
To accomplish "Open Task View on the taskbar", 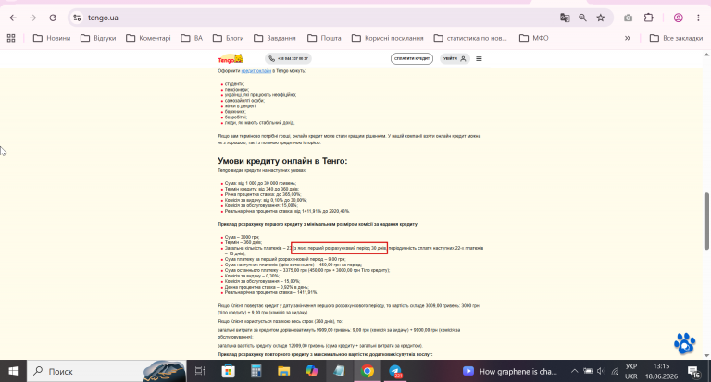I will [x=200, y=371].
